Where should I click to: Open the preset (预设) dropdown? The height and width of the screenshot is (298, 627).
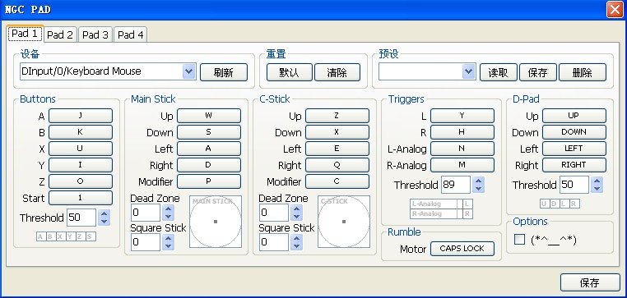427,71
